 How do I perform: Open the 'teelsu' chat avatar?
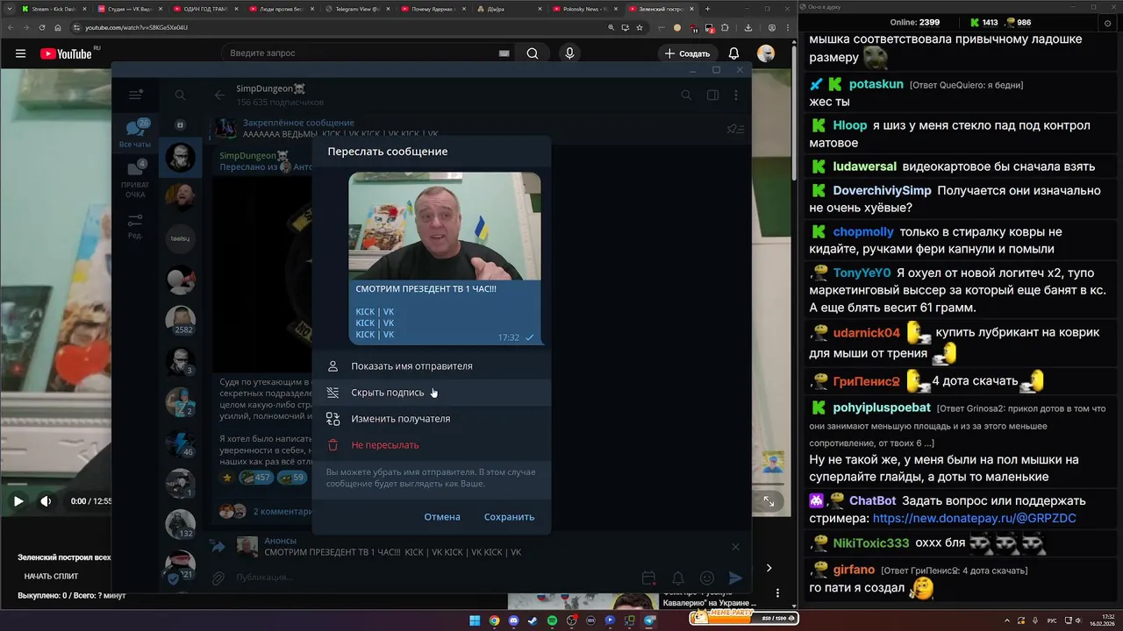pos(181,238)
